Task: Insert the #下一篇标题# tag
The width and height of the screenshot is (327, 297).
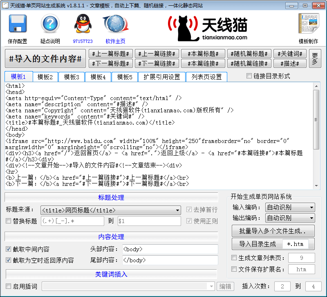Action: 110,63
